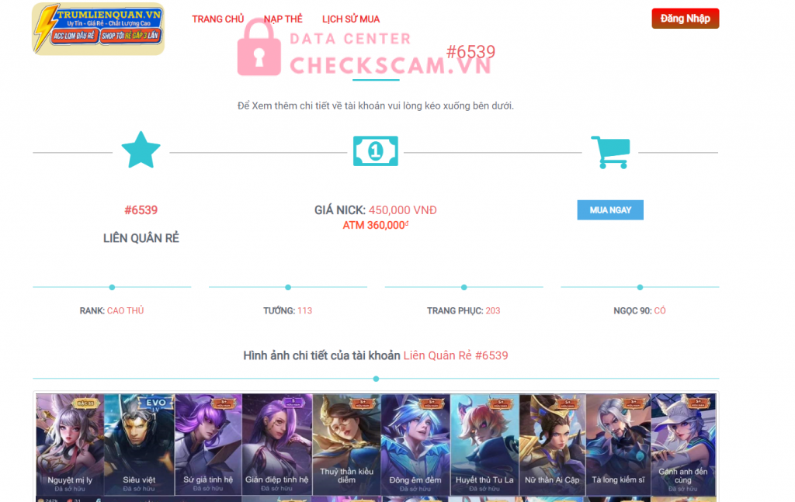Click the shopping cart icon
795x502 pixels.
point(610,152)
